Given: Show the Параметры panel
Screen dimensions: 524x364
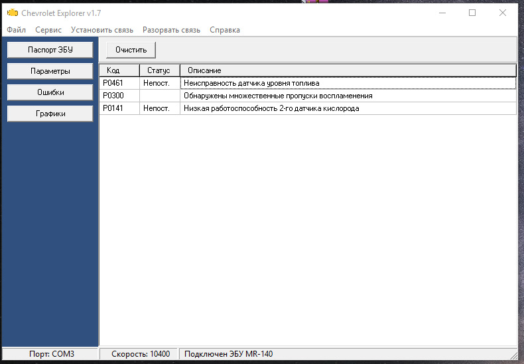Looking at the screenshot, I should (x=50, y=71).
